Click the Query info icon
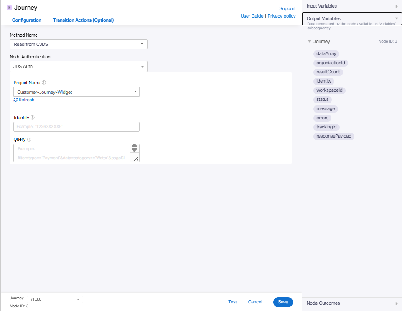Image resolution: width=402 pixels, height=311 pixels. (x=29, y=139)
